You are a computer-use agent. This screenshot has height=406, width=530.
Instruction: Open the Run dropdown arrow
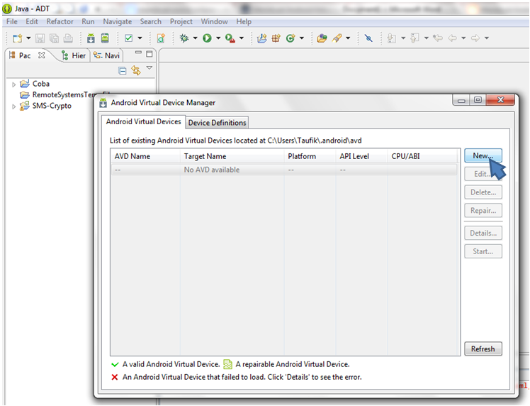click(x=218, y=38)
